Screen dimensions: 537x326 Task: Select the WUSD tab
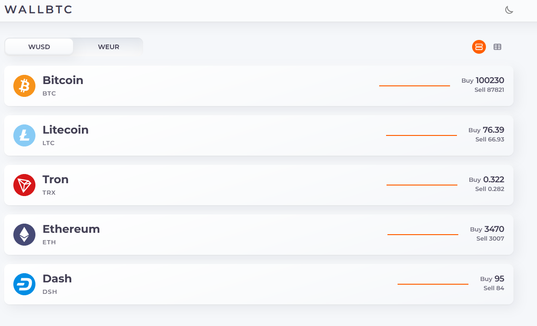tap(39, 47)
